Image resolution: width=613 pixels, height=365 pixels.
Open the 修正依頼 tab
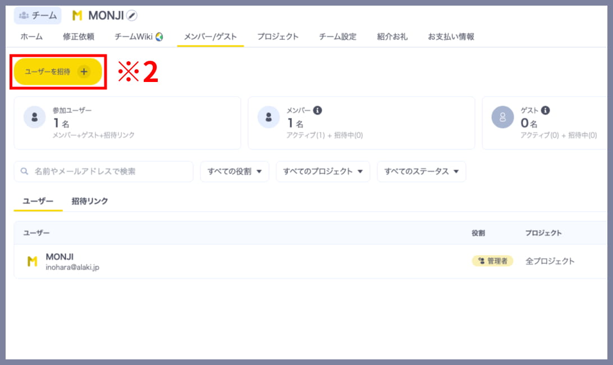[79, 36]
